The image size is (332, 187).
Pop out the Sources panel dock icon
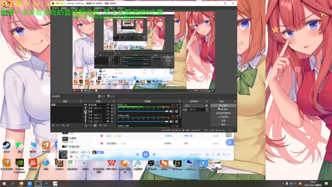[x=114, y=101]
